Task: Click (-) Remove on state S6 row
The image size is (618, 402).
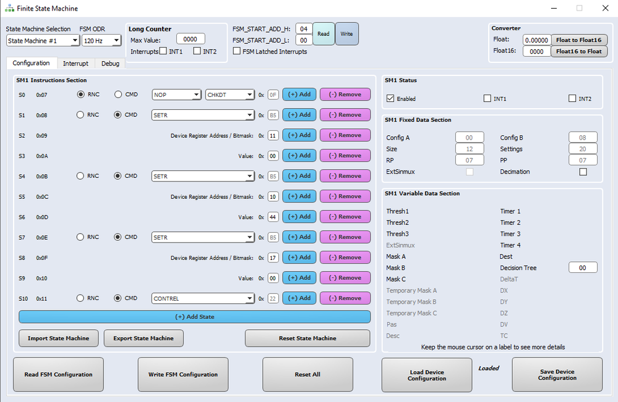Action: [345, 217]
